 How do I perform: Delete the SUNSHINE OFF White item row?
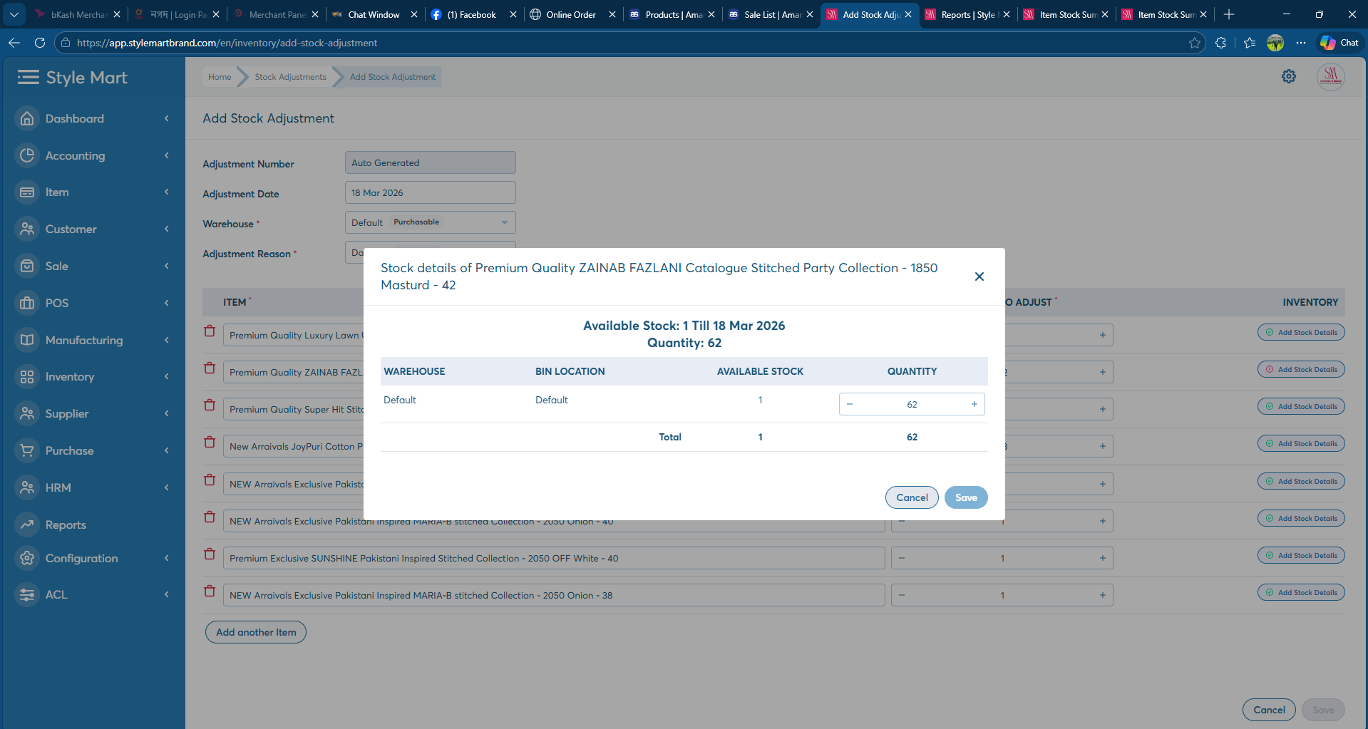point(210,554)
